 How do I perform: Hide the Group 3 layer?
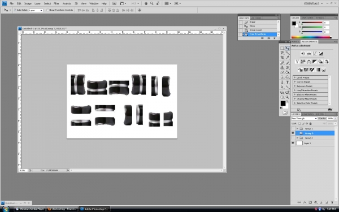click(x=293, y=133)
